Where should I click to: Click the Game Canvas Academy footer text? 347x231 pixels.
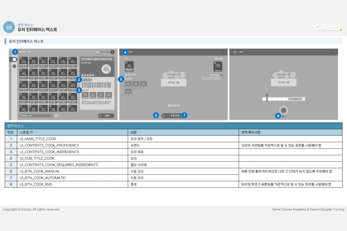[x=308, y=209]
